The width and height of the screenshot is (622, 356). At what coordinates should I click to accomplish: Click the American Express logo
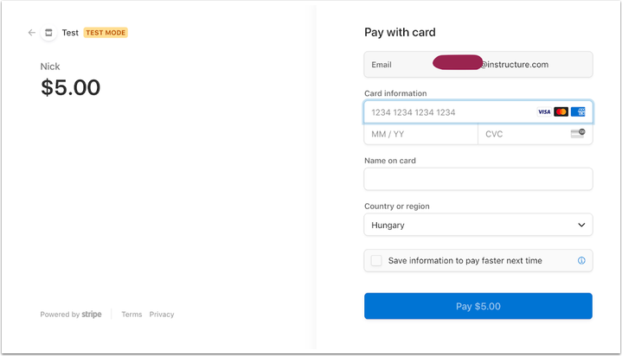pyautogui.click(x=578, y=112)
